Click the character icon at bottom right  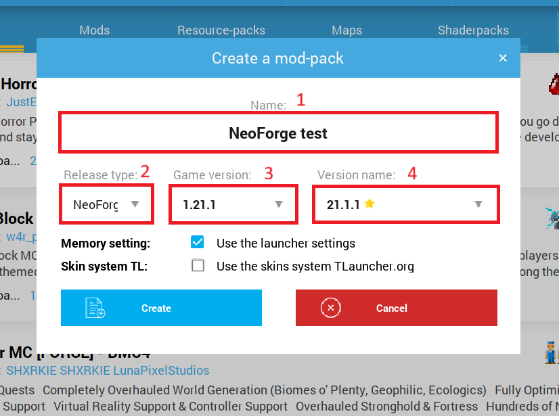pyautogui.click(x=552, y=352)
